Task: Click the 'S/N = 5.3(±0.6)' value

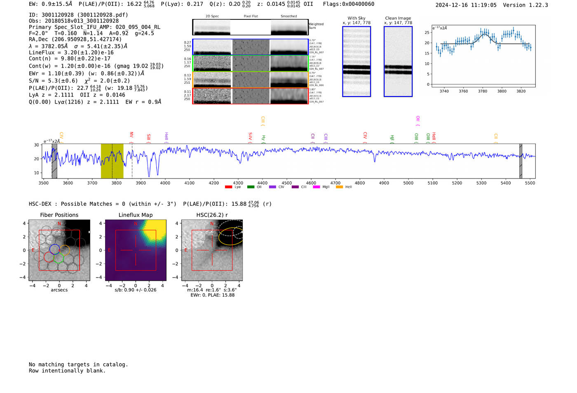Action: 53,81
